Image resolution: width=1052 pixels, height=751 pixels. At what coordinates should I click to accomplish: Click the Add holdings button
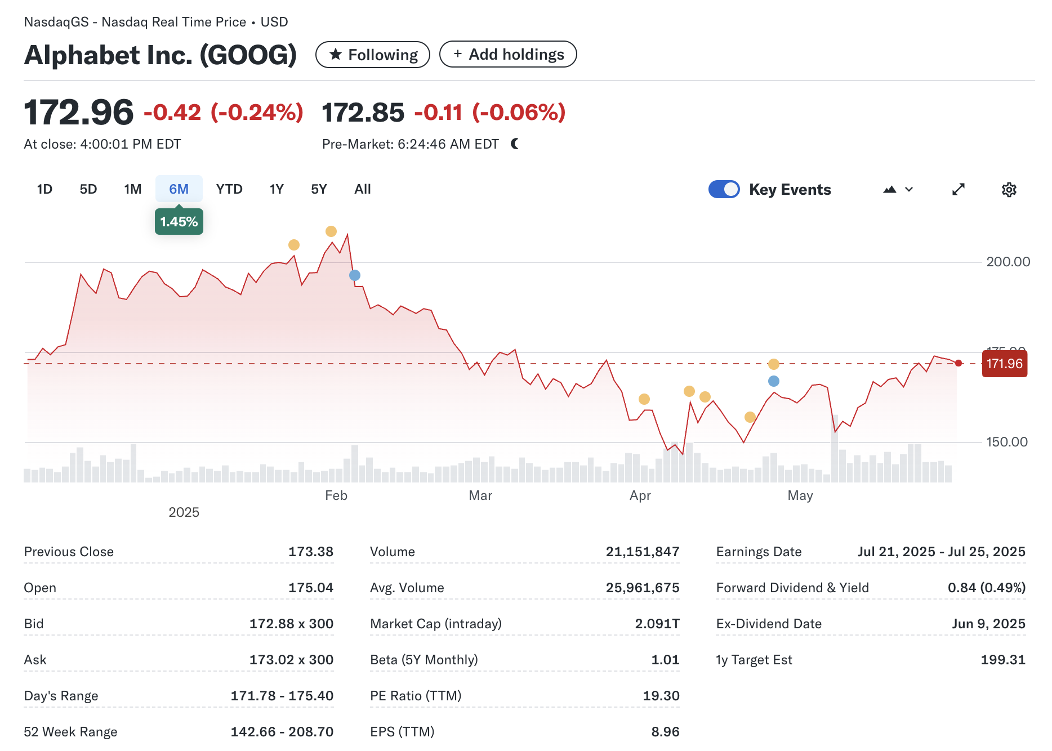pos(508,54)
